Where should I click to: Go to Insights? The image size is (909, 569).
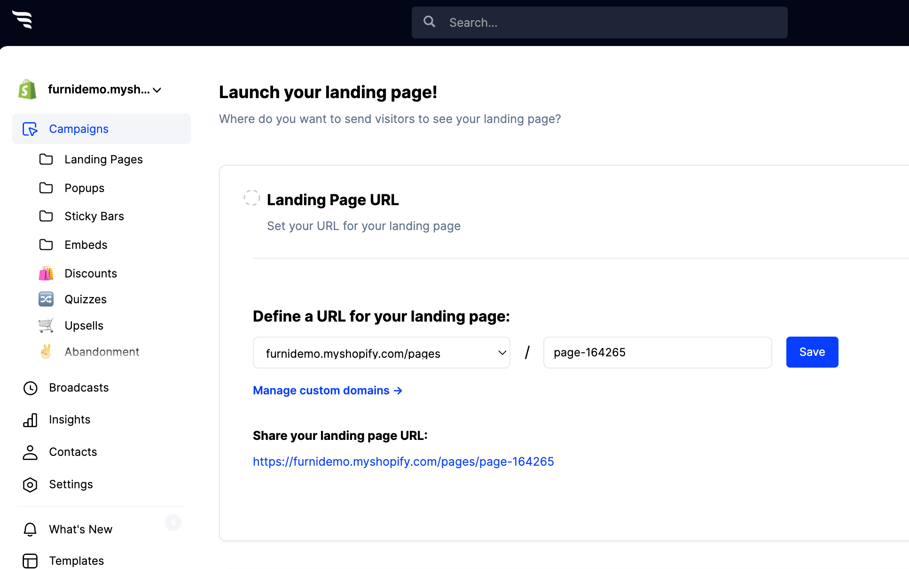click(70, 420)
